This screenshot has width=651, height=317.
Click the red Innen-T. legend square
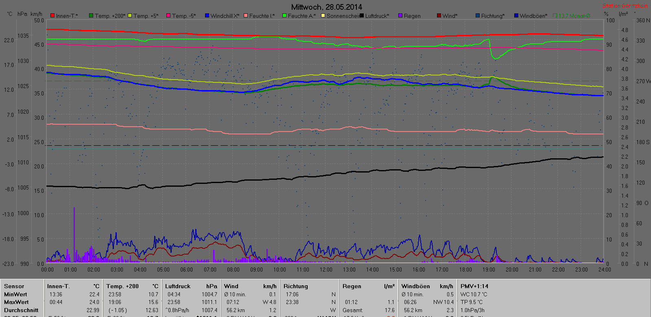(52, 16)
